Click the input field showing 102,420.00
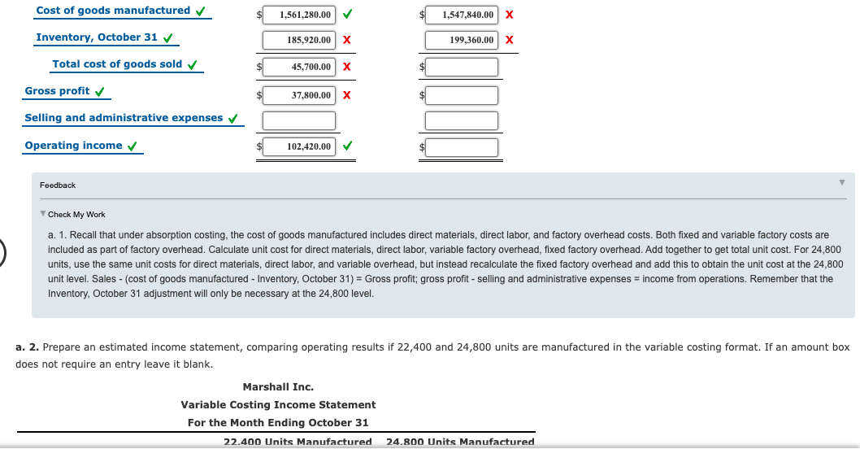This screenshot has width=860, height=449. click(299, 146)
